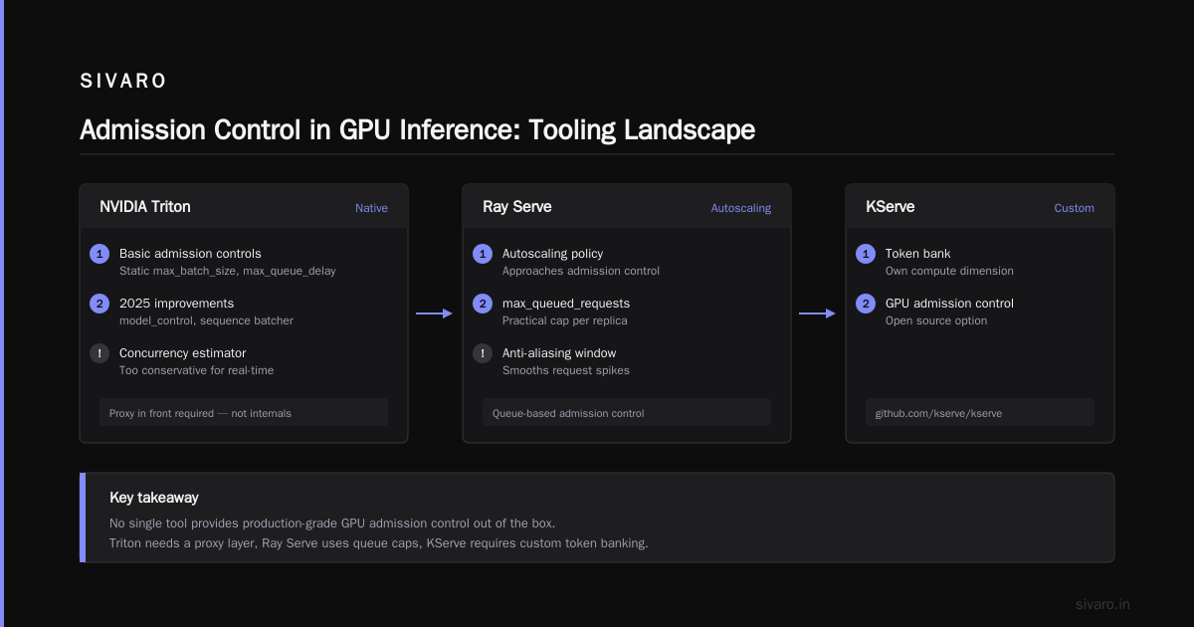Click the number 1 badge beside Basic admission controls
This screenshot has width=1194, height=627.
(x=99, y=254)
